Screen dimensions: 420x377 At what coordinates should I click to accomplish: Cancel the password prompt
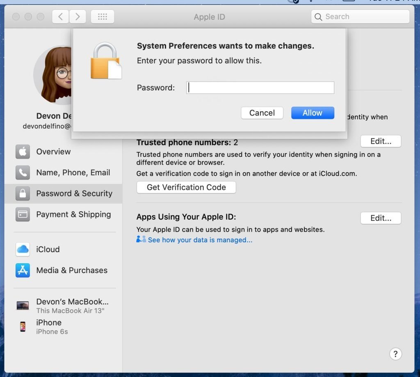tap(262, 113)
